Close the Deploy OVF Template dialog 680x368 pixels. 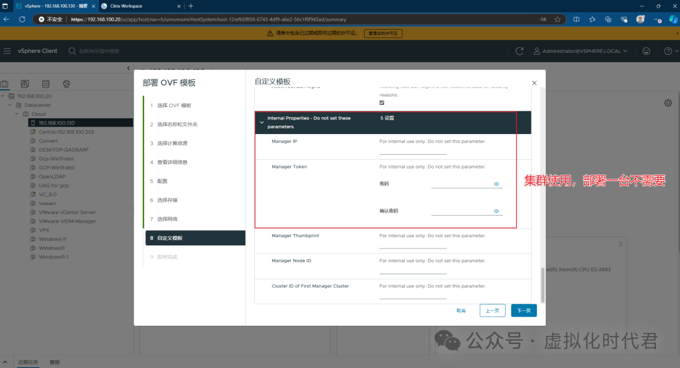[x=535, y=83]
